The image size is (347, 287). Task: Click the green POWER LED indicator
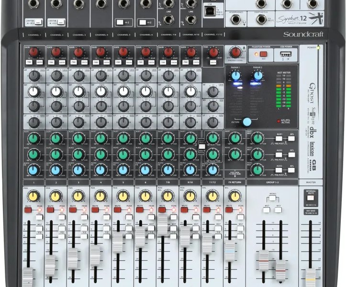tap(318, 47)
